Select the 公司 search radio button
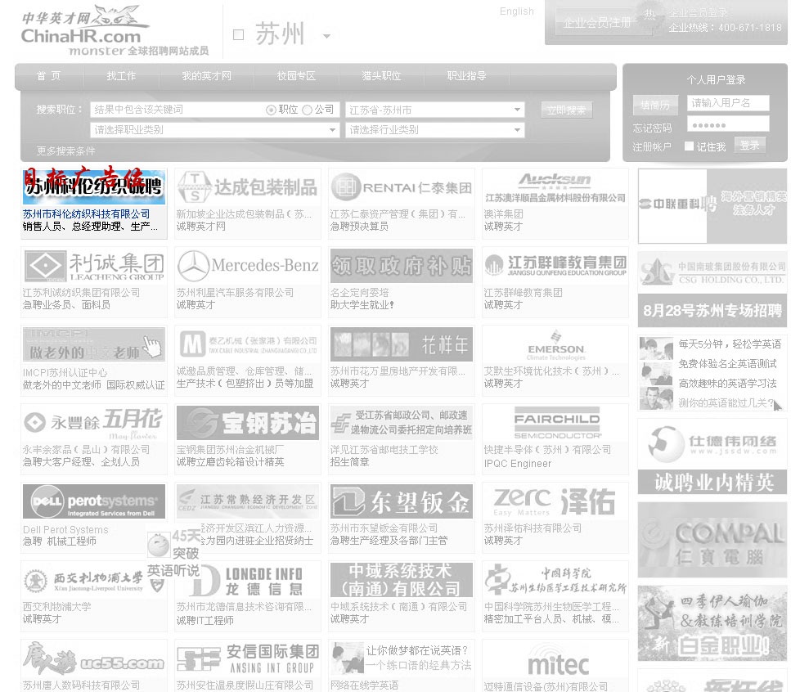 (307, 110)
